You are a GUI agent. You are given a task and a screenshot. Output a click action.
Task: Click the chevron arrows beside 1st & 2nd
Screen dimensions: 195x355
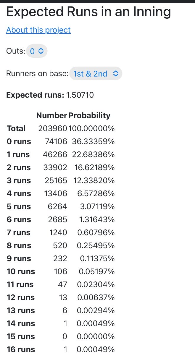tap(116, 73)
